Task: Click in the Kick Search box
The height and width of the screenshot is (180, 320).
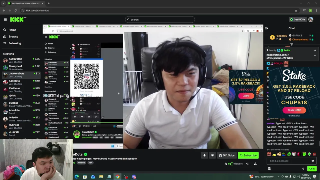Action: coord(160,19)
